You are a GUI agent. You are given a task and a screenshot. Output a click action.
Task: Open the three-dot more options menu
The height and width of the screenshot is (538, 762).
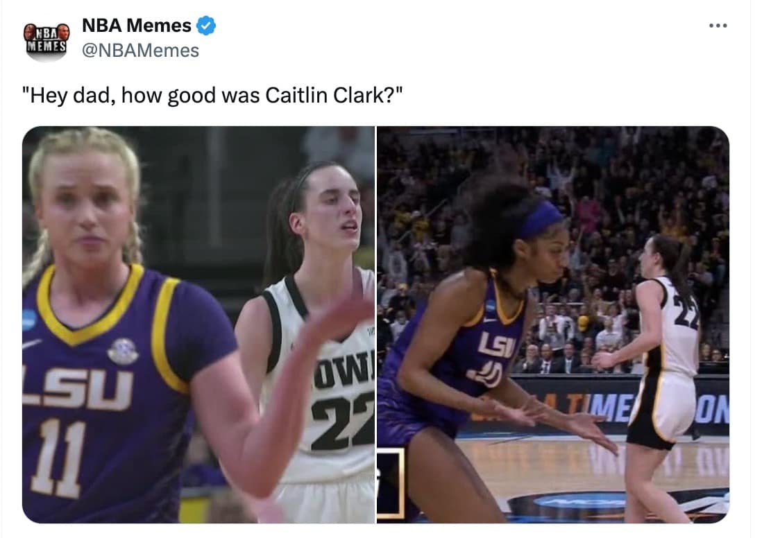pyautogui.click(x=718, y=26)
